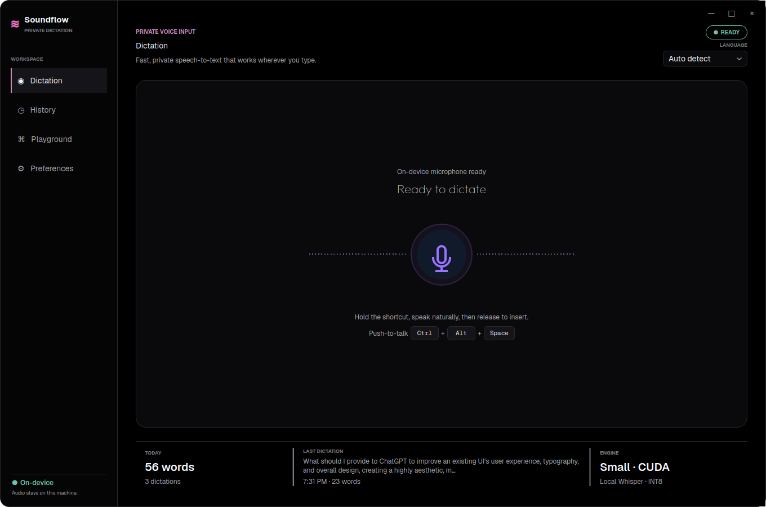Image resolution: width=766 pixels, height=507 pixels.
Task: Click 'Audio stays on this machine.' note
Action: click(x=44, y=493)
